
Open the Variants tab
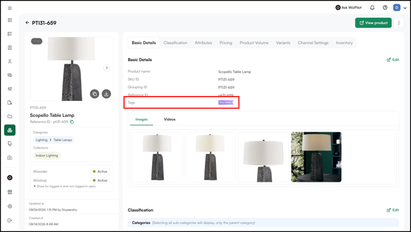(283, 43)
